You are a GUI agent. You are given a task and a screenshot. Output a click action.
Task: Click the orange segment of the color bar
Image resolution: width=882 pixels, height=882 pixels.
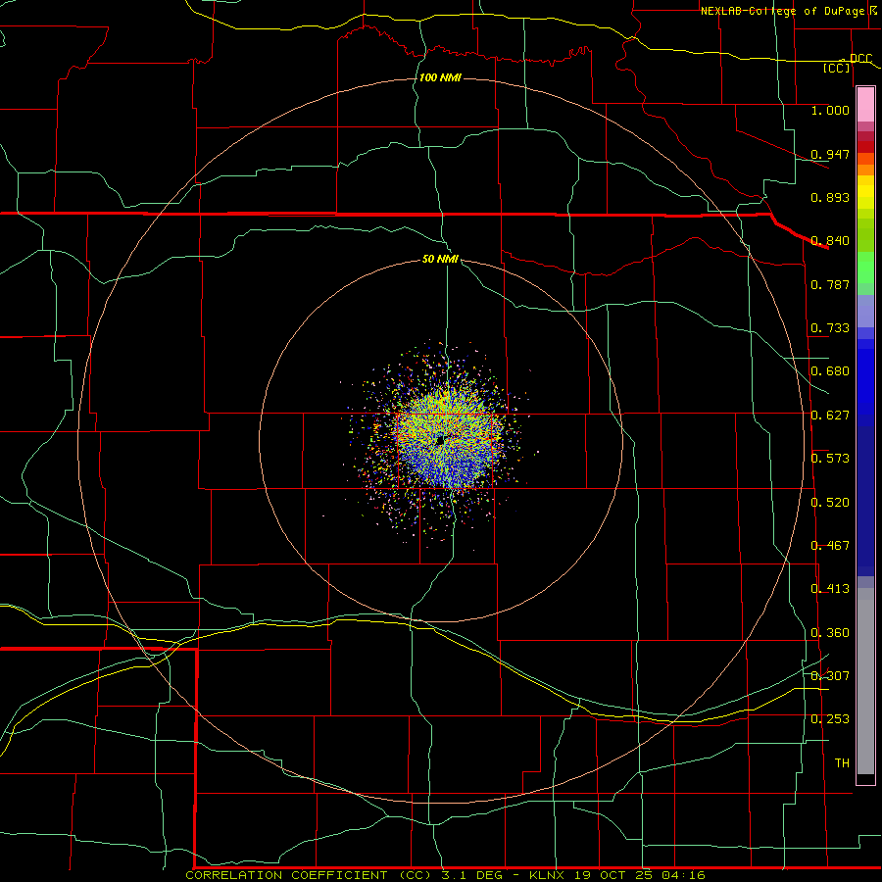[865, 170]
